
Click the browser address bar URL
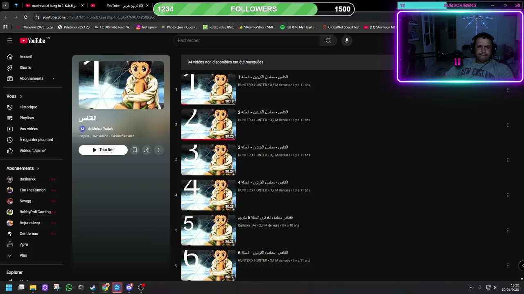point(99,17)
